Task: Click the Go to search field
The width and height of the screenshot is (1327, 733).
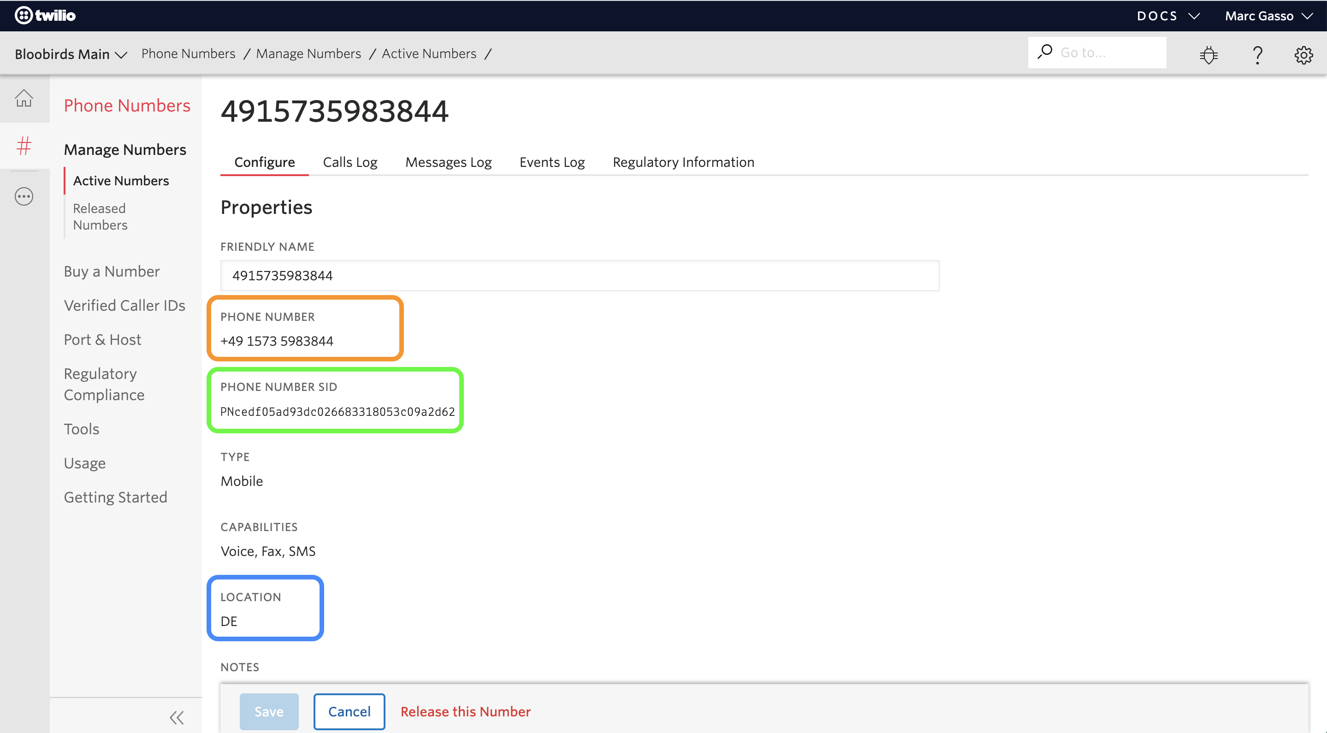Action: (x=1097, y=52)
